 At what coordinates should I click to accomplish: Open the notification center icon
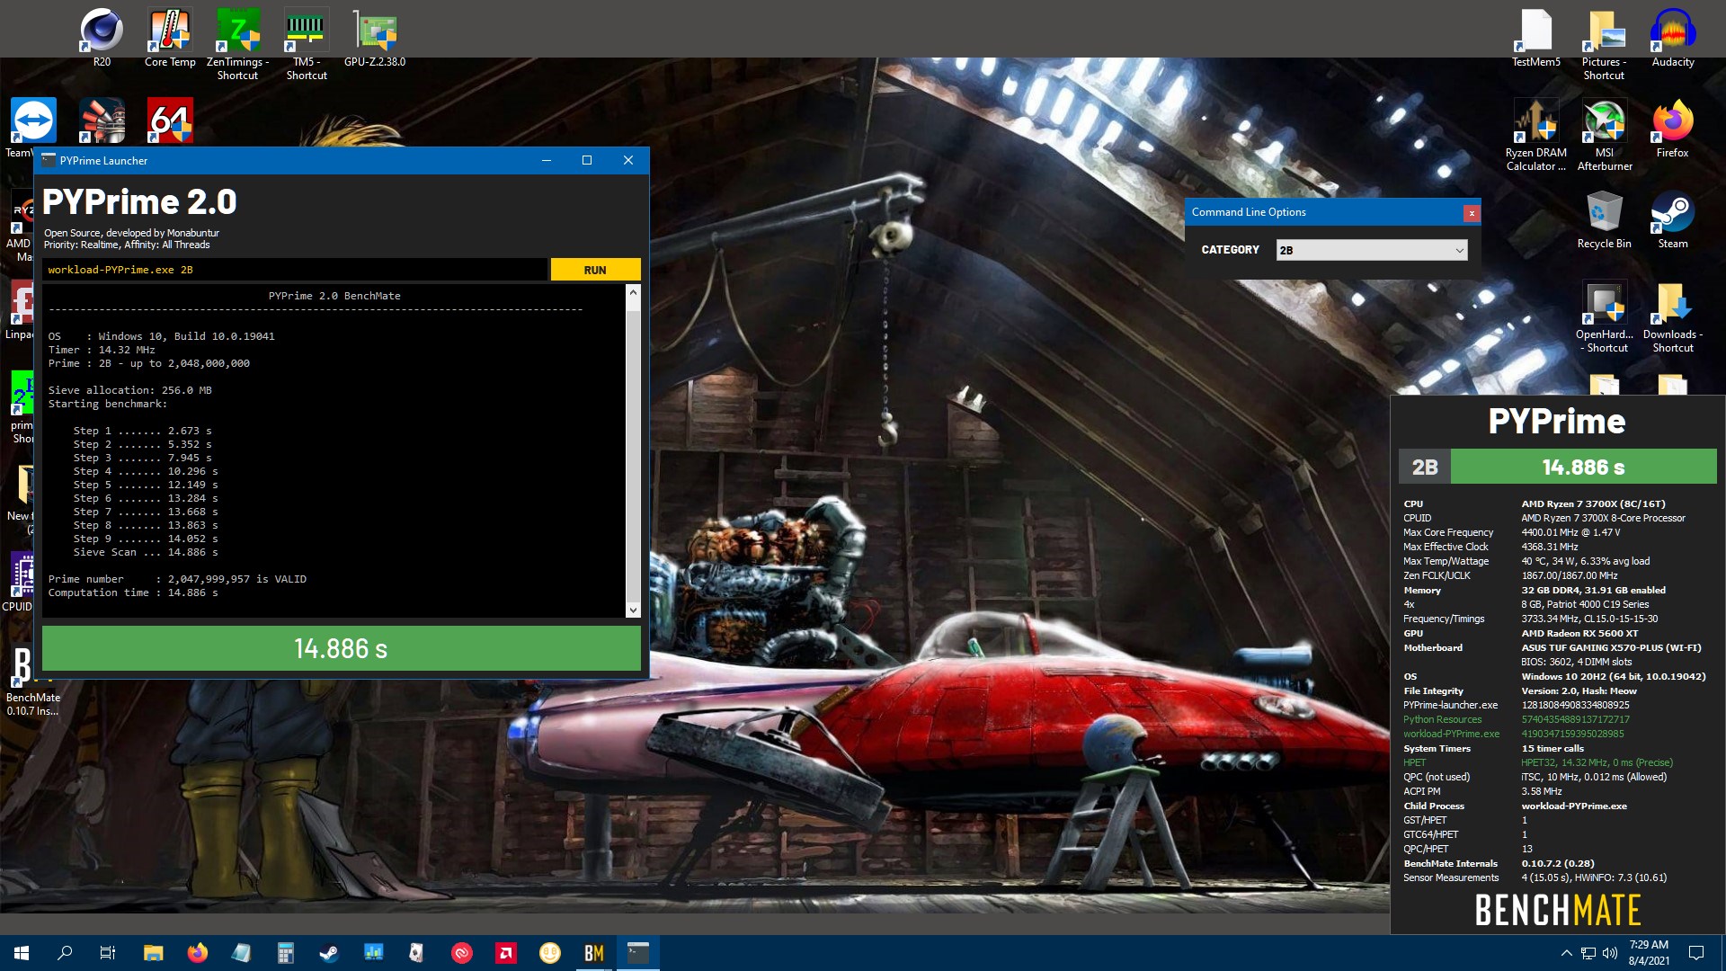(1696, 953)
